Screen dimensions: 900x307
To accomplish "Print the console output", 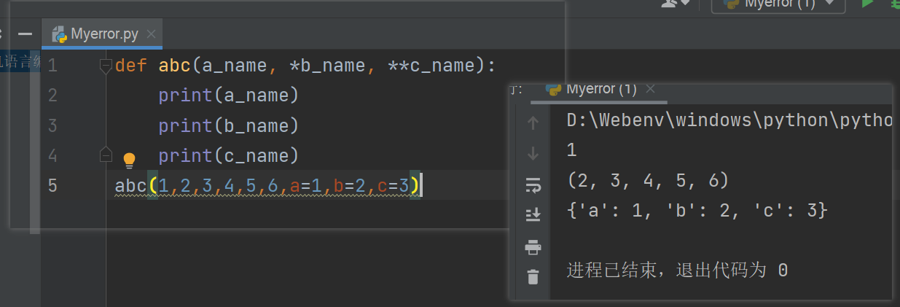I will tap(533, 247).
